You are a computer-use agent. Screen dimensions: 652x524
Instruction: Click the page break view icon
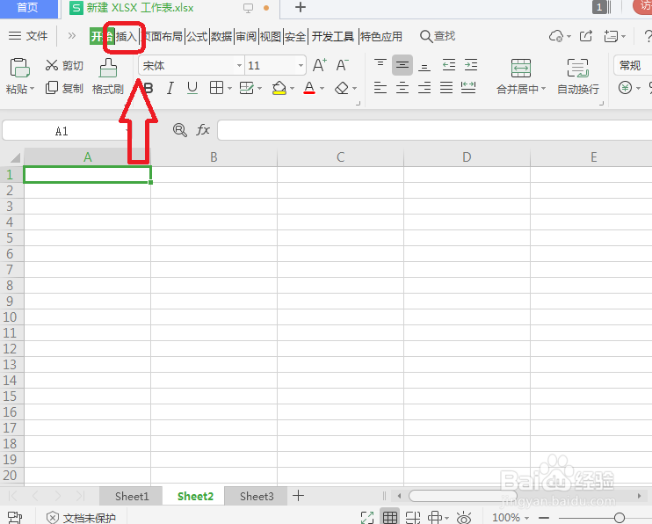click(412, 517)
